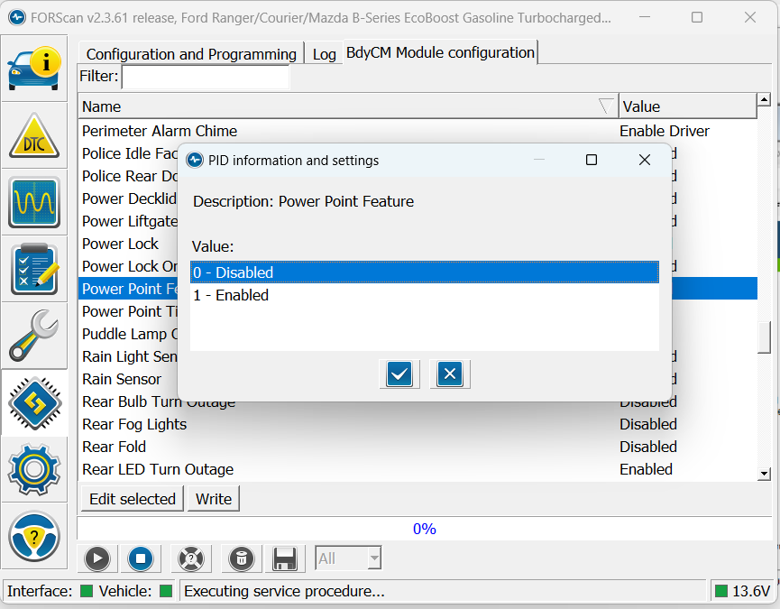Switch to the Log tab
Viewport: 780px width, 609px height.
(x=325, y=54)
